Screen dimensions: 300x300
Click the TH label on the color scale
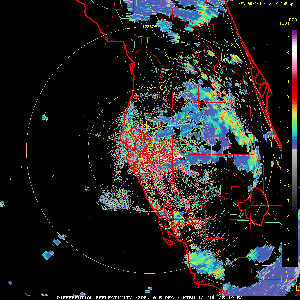[286, 259]
